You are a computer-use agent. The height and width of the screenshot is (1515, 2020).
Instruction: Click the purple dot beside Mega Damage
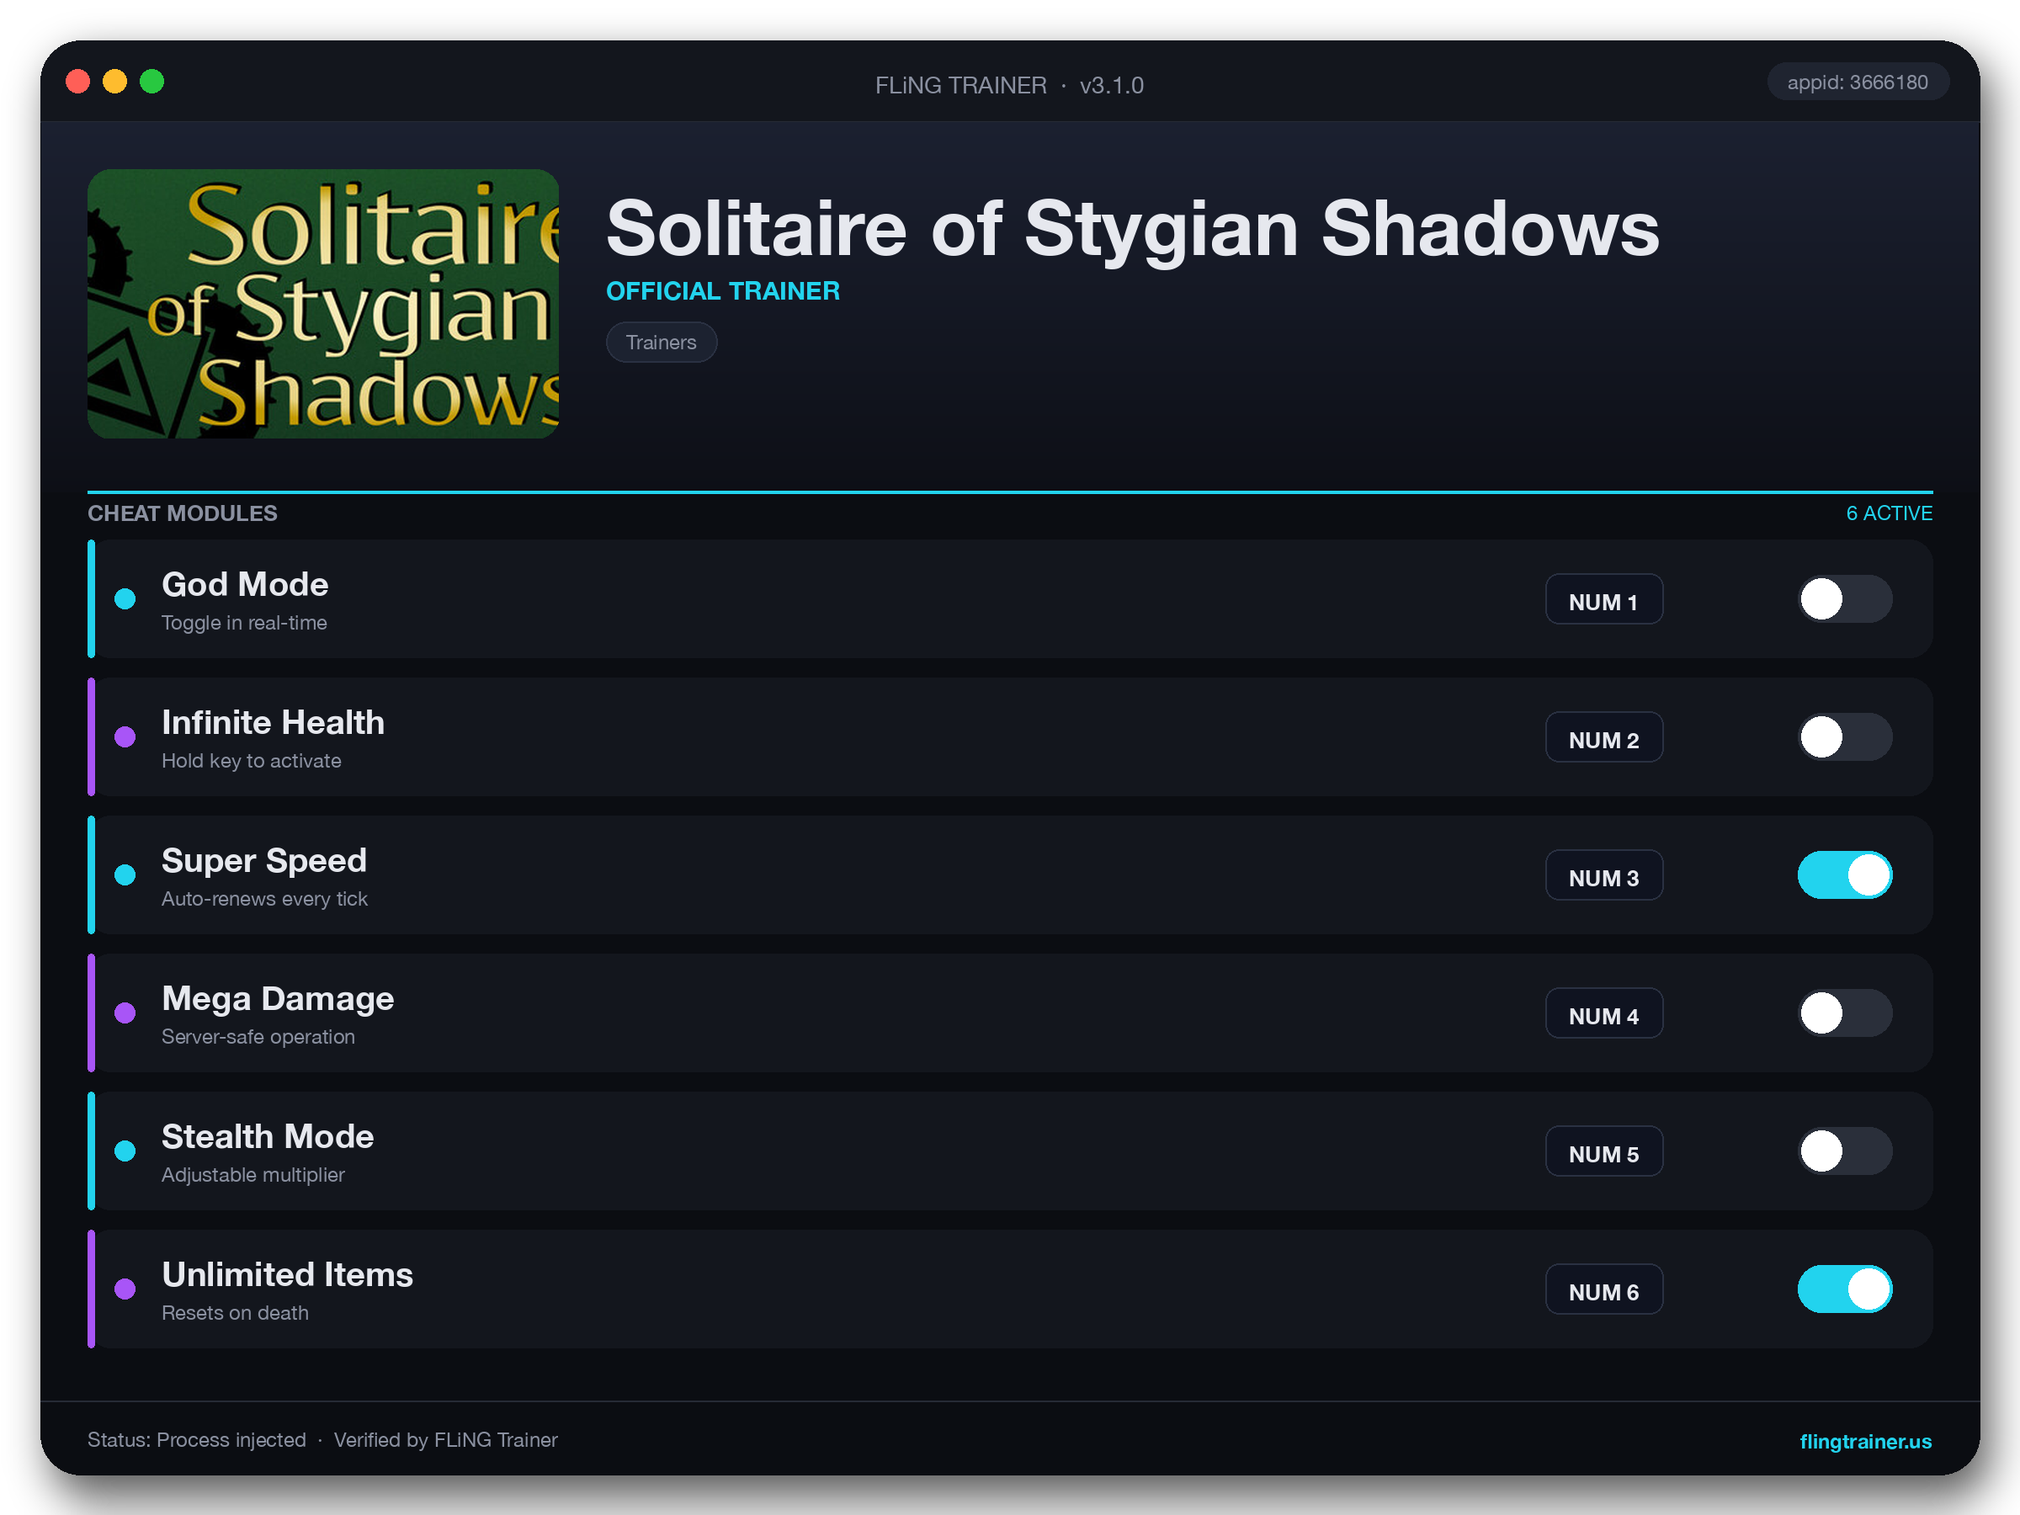click(125, 1013)
